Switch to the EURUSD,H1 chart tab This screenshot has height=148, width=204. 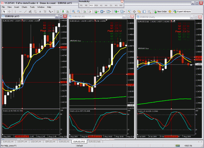[x=64, y=141]
